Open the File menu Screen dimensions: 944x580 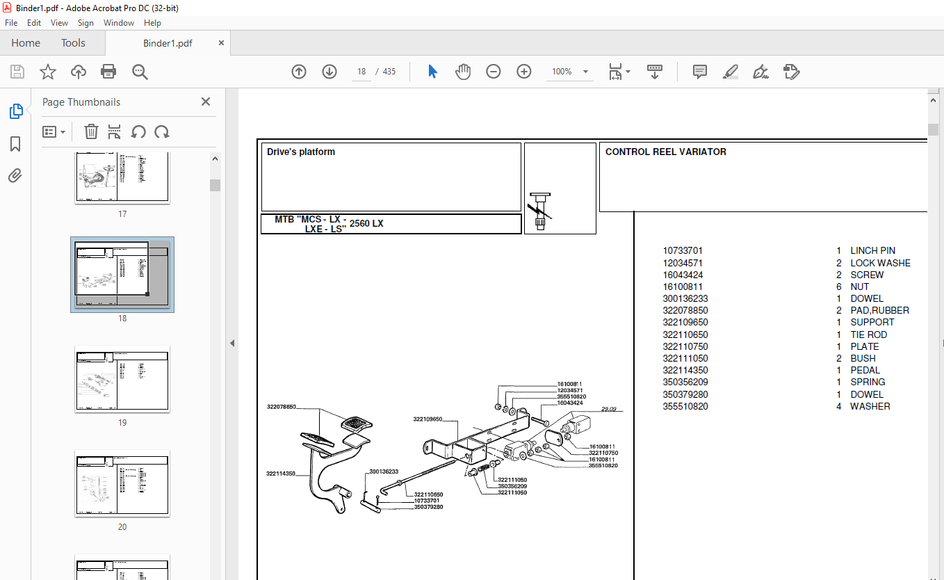(x=11, y=23)
